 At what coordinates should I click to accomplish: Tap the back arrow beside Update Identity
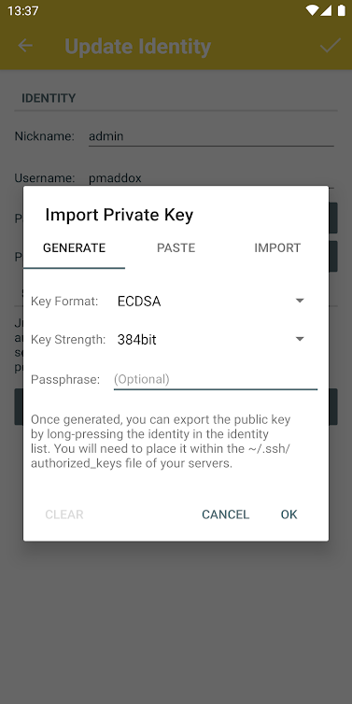pyautogui.click(x=25, y=46)
